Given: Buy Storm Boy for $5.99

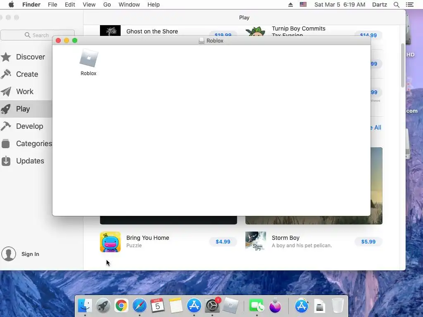Looking at the screenshot, I should [x=368, y=242].
